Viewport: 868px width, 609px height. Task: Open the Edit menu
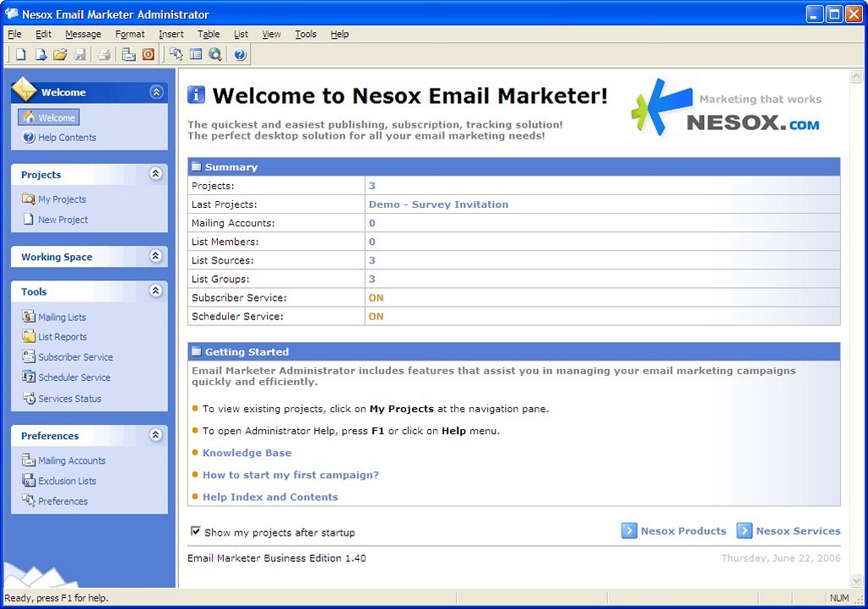pyautogui.click(x=43, y=34)
